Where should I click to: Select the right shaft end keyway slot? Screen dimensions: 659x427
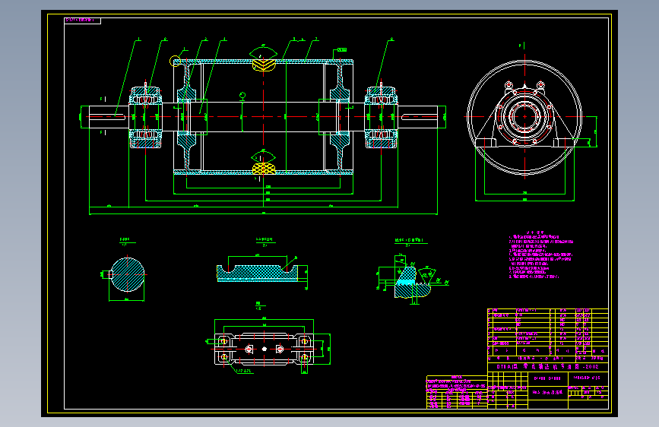(420, 117)
